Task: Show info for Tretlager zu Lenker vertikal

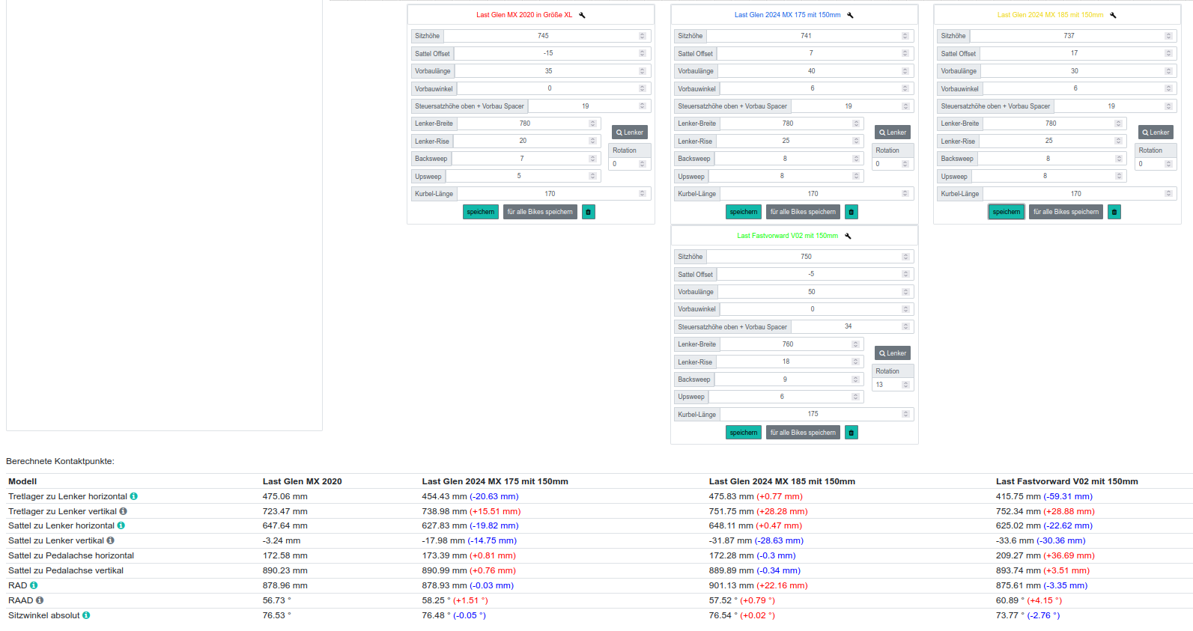Action: (123, 511)
